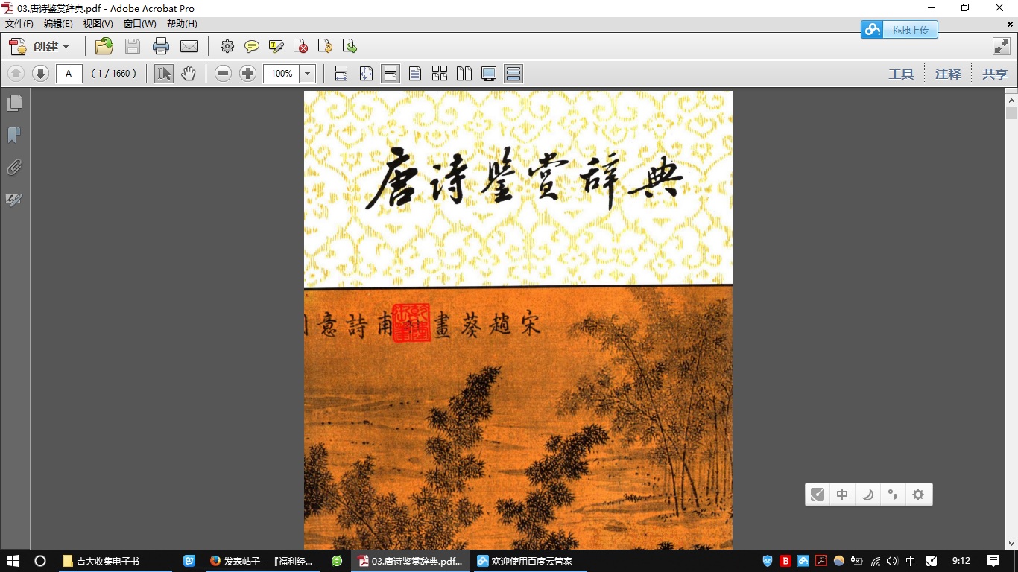The width and height of the screenshot is (1018, 572).
Task: Fit page to window width icon
Action: [x=341, y=74]
